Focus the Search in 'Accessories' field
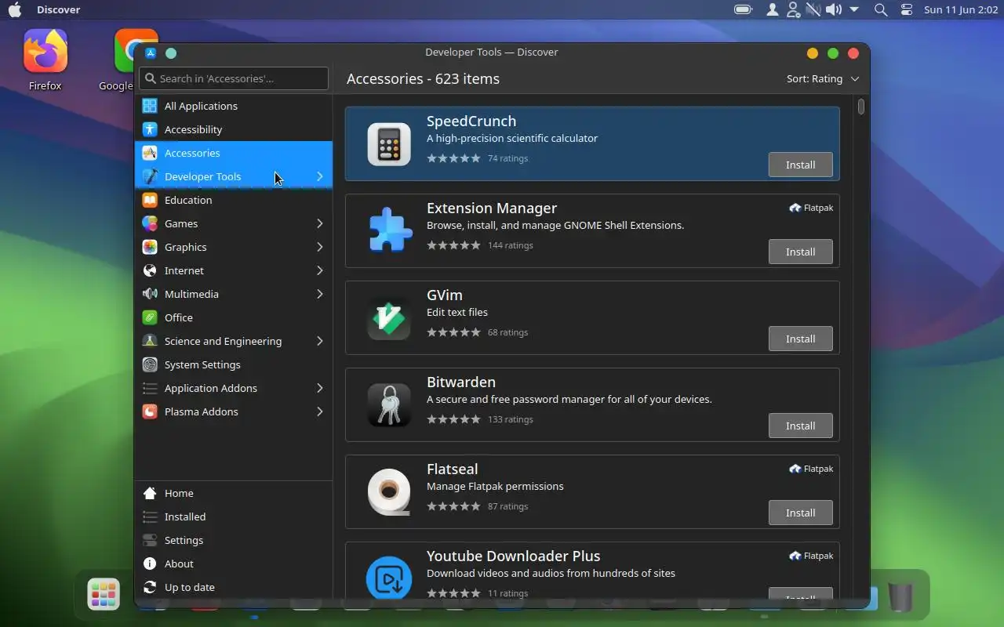This screenshot has height=627, width=1004. pyautogui.click(x=234, y=78)
